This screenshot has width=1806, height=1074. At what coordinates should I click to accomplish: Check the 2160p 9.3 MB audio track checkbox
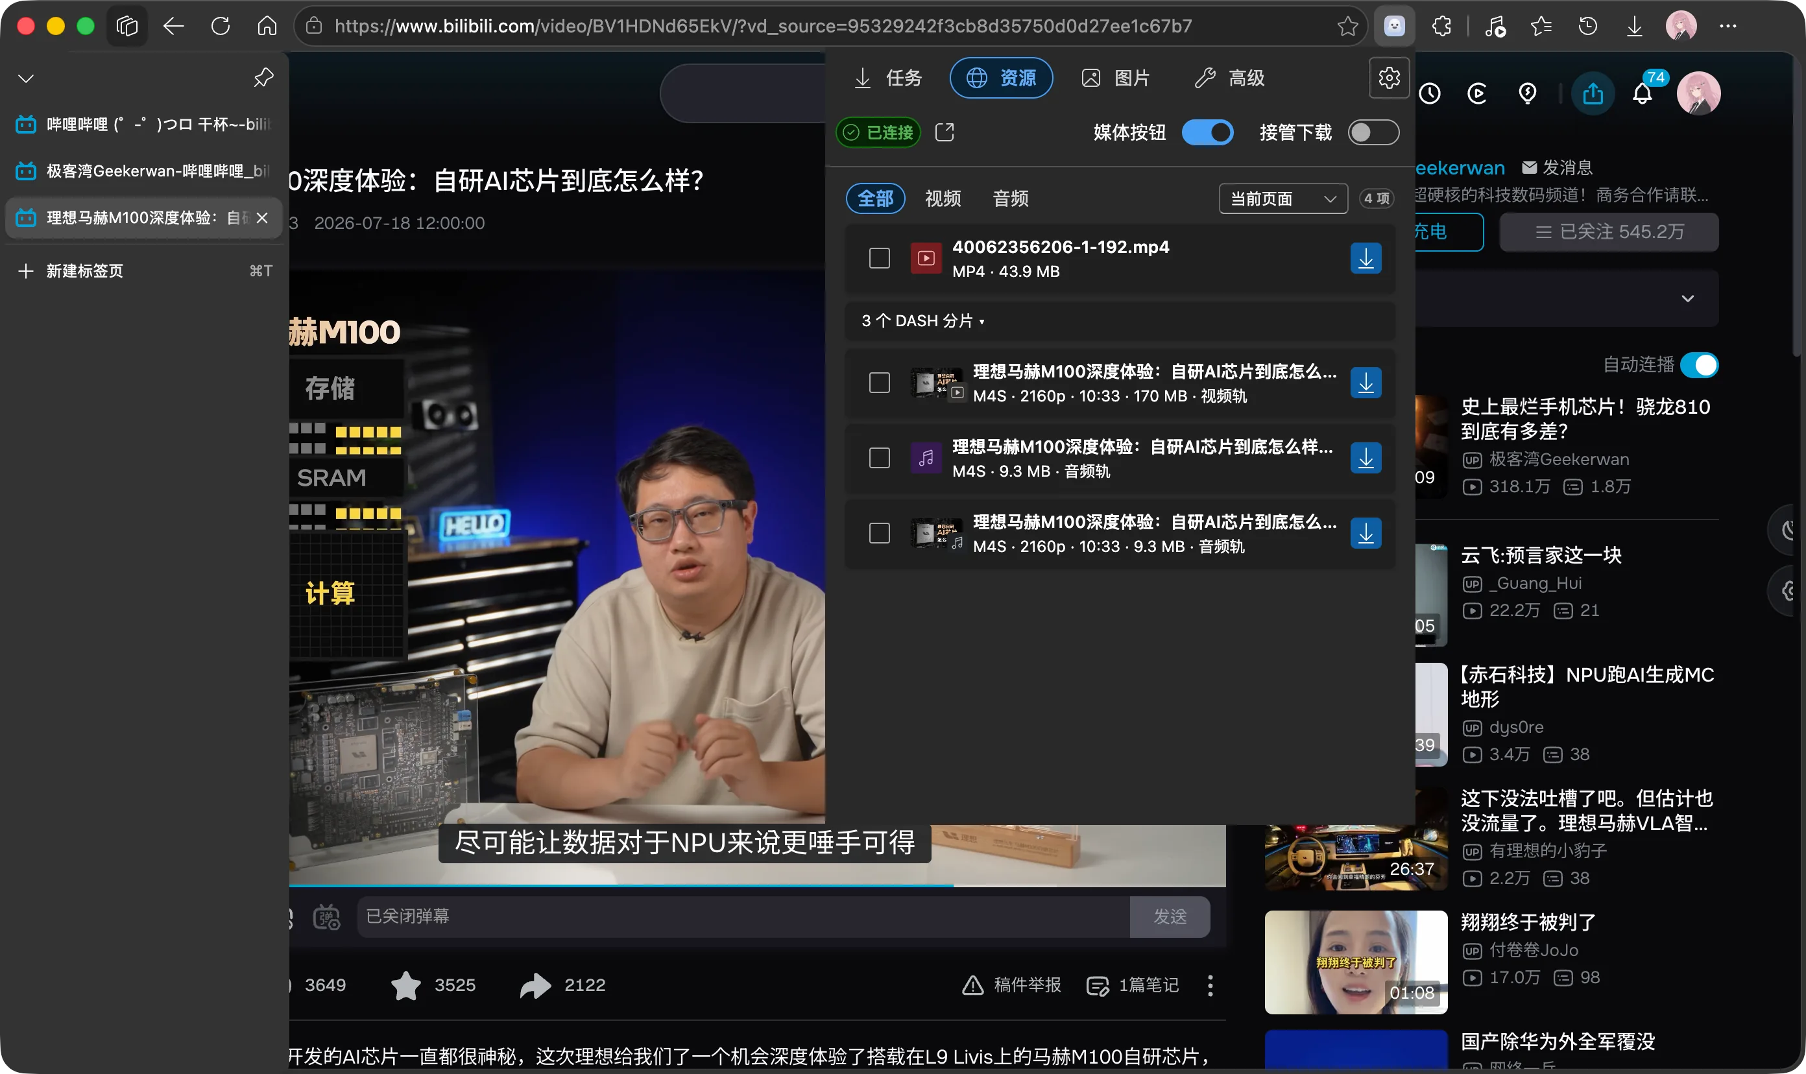click(880, 533)
